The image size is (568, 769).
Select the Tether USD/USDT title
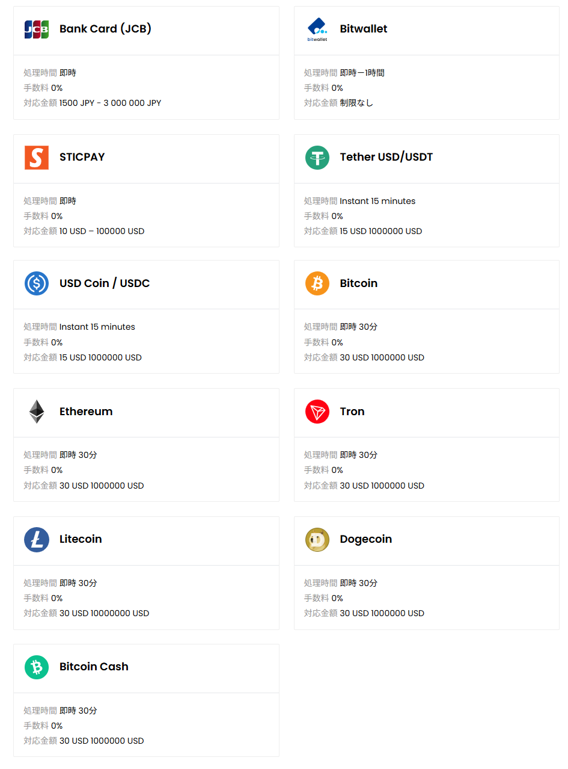386,157
